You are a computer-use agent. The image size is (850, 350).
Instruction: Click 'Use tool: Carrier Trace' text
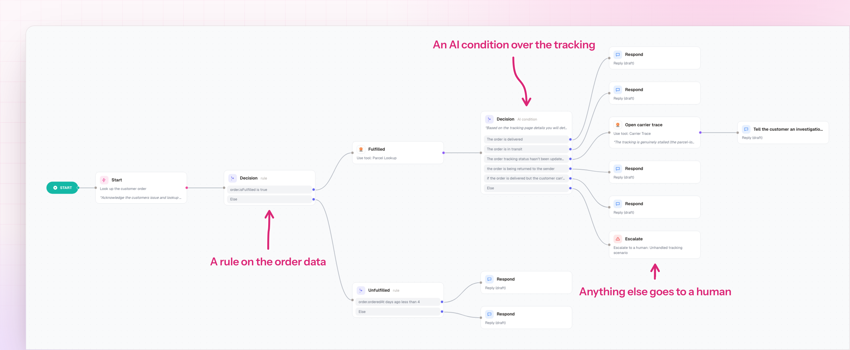(632, 134)
